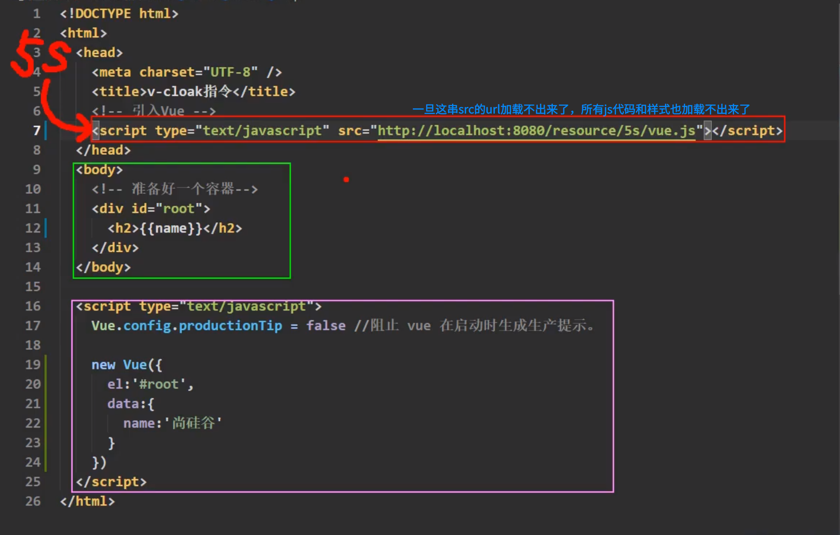Click the vue.js localhost URL link
This screenshot has height=535, width=840.
(536, 131)
